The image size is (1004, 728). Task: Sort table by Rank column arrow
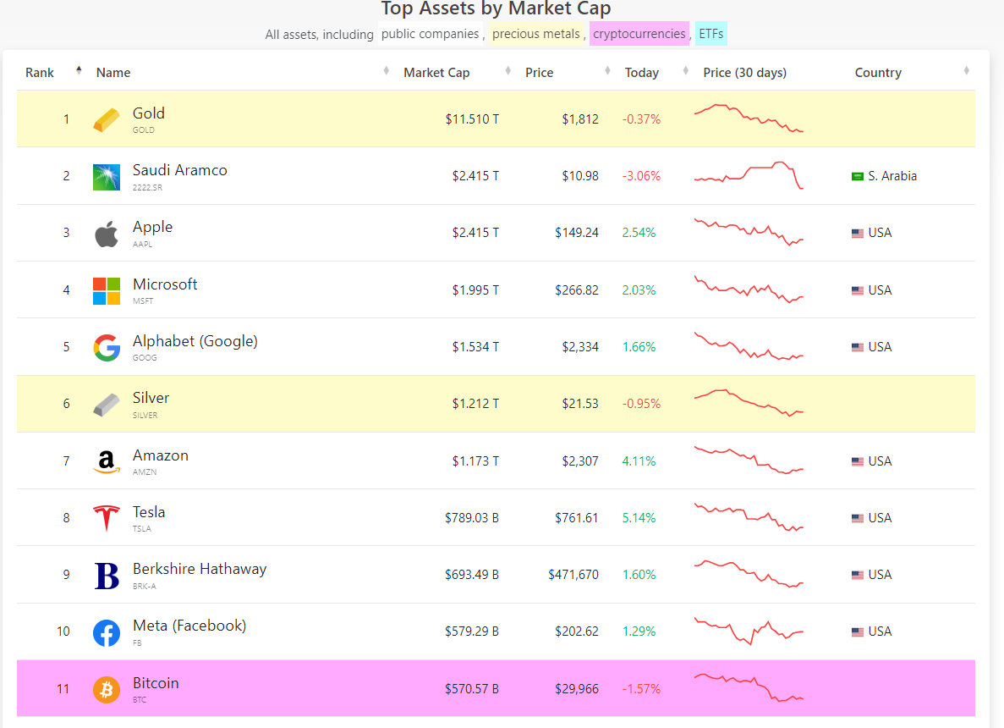[79, 70]
